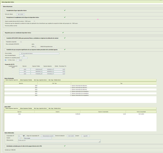Toggle Titularidad compartida checkbox

(x=21, y=42)
